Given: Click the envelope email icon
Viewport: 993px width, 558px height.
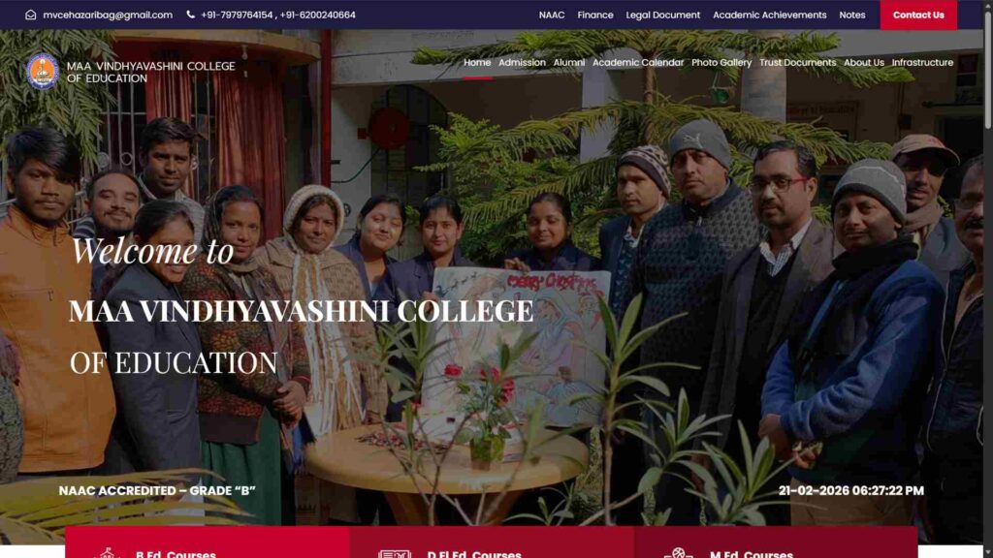Looking at the screenshot, I should 30,15.
